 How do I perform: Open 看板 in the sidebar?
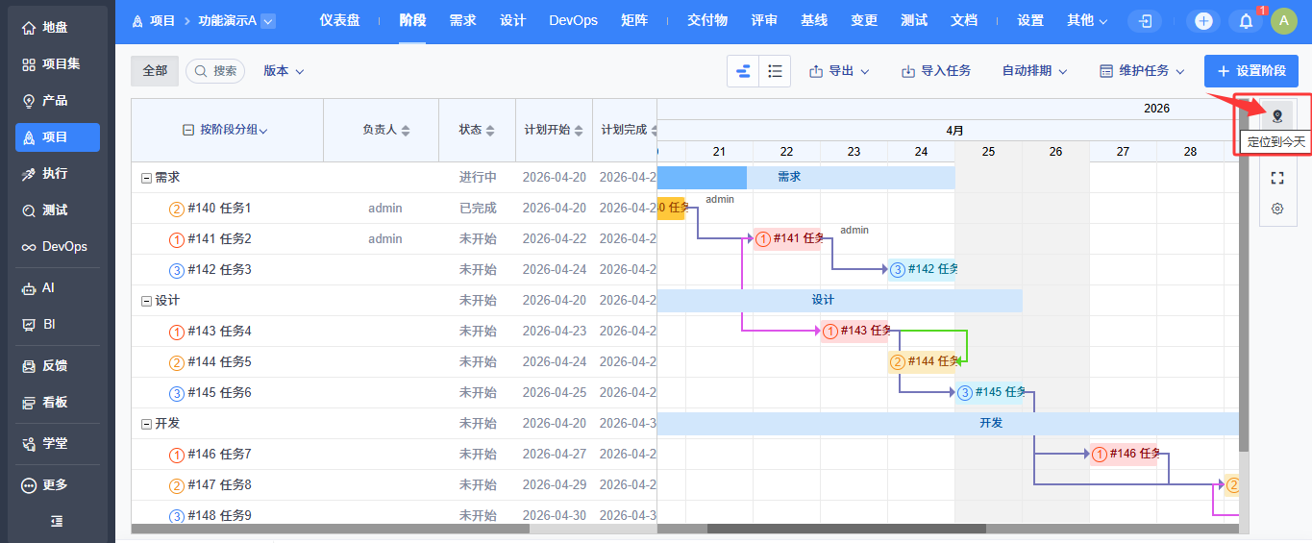tap(57, 403)
